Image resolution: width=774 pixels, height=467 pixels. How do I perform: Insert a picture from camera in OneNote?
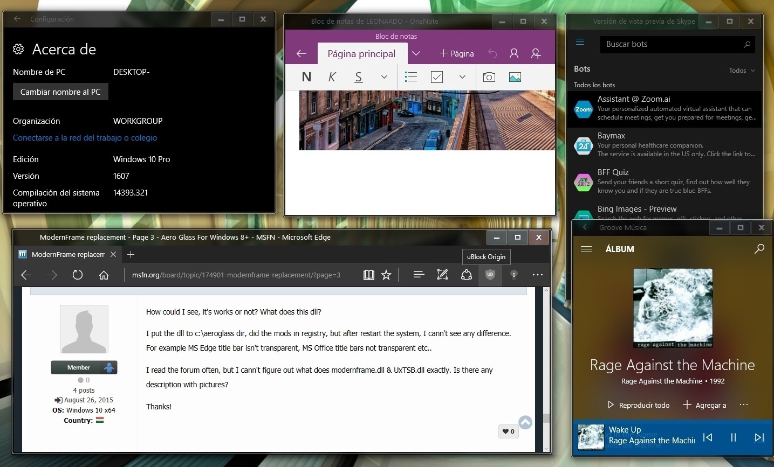click(x=489, y=77)
